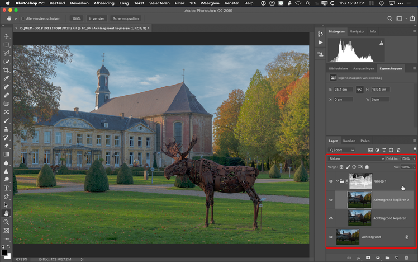418x262 pixels.
Task: Open the search icon in options bar
Action: pyautogui.click(x=389, y=18)
